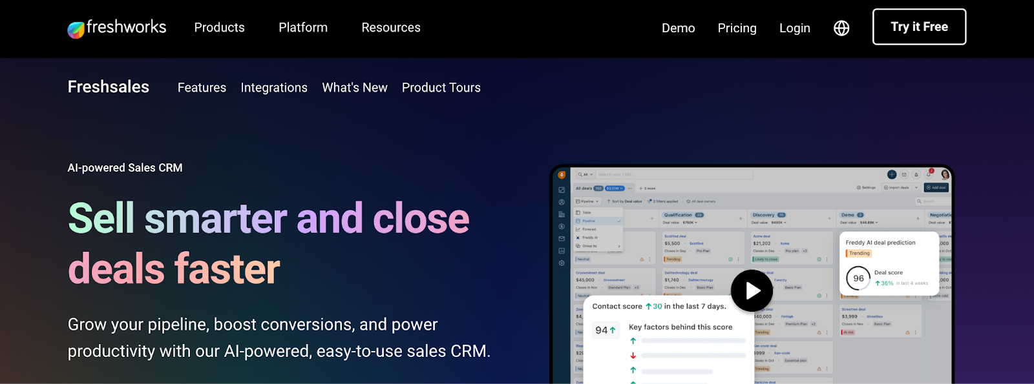Expand the Resources menu

click(x=391, y=28)
